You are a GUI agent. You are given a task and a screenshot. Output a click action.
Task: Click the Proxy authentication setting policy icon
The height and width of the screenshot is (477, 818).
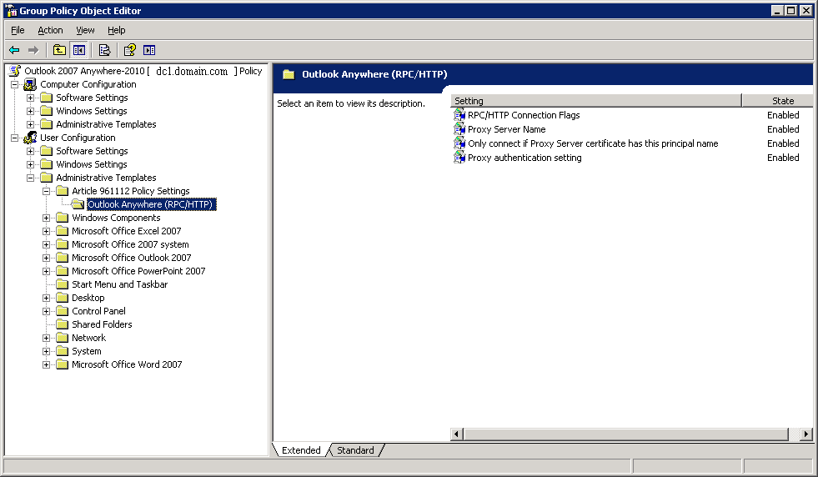click(x=459, y=157)
